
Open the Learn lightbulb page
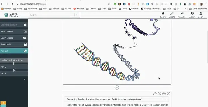pos(163,15)
